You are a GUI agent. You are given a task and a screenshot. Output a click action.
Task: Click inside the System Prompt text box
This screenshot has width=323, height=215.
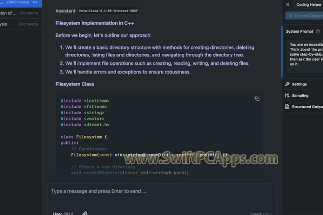point(305,56)
